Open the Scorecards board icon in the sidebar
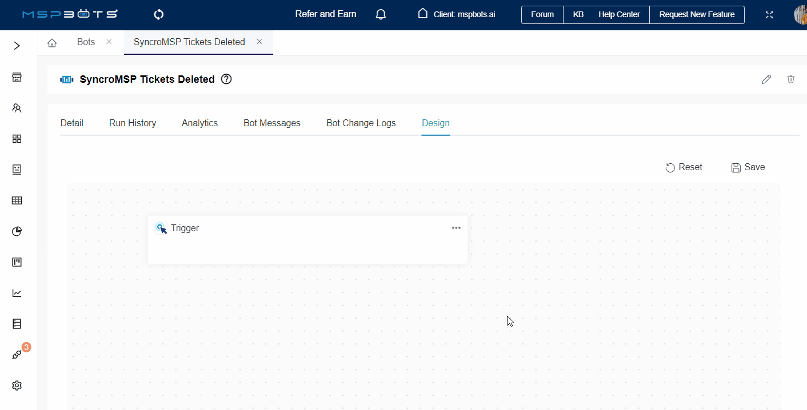The height and width of the screenshot is (410, 807). (x=17, y=262)
